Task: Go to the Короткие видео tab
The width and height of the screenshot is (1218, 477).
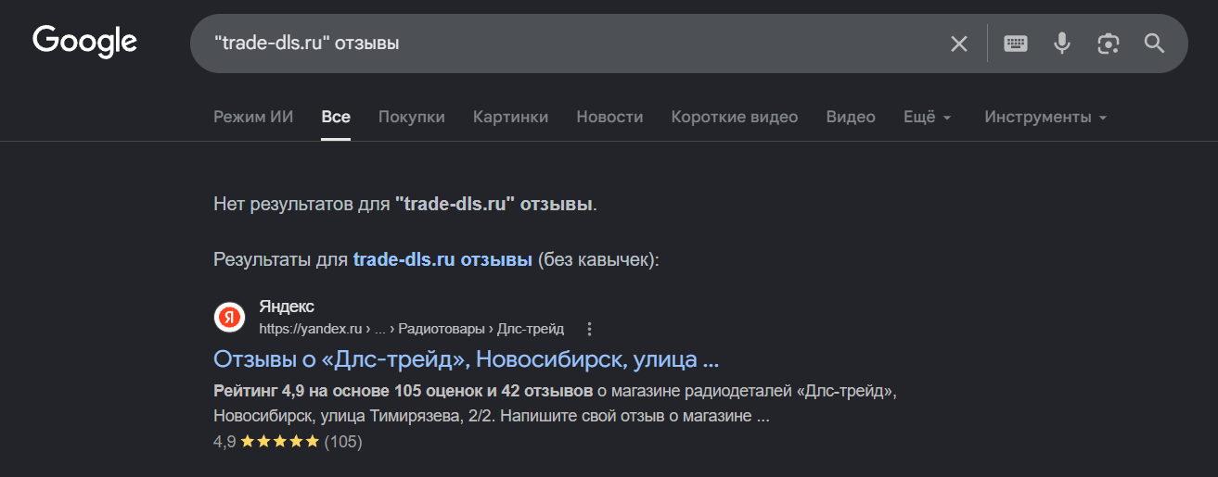Action: click(x=735, y=117)
